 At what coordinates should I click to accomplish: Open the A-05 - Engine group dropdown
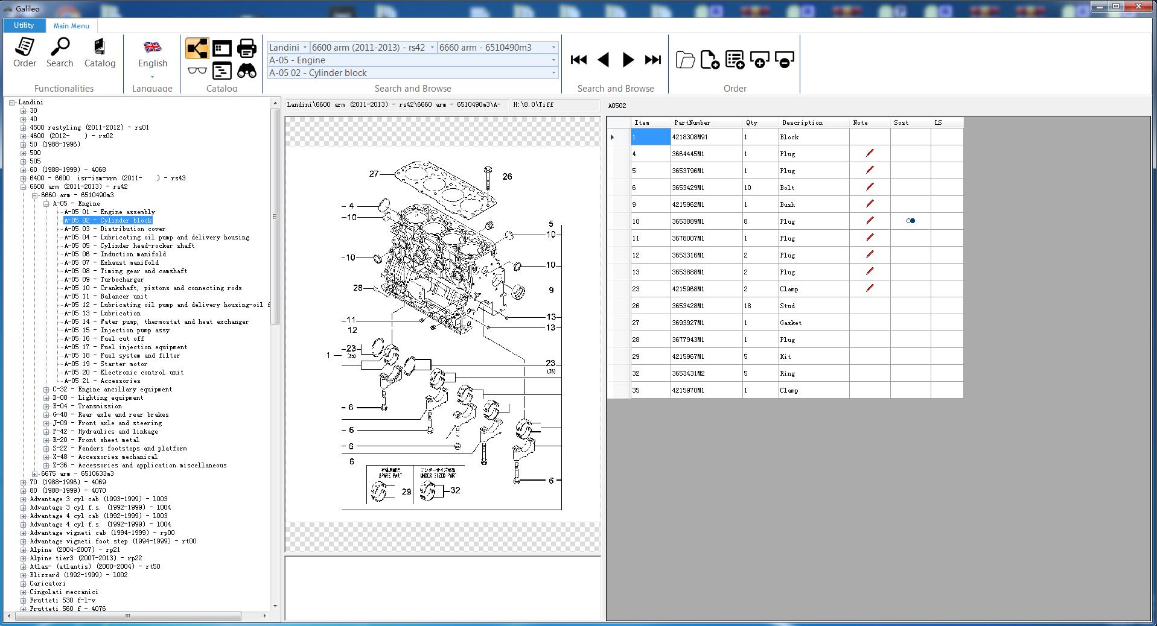tap(553, 60)
